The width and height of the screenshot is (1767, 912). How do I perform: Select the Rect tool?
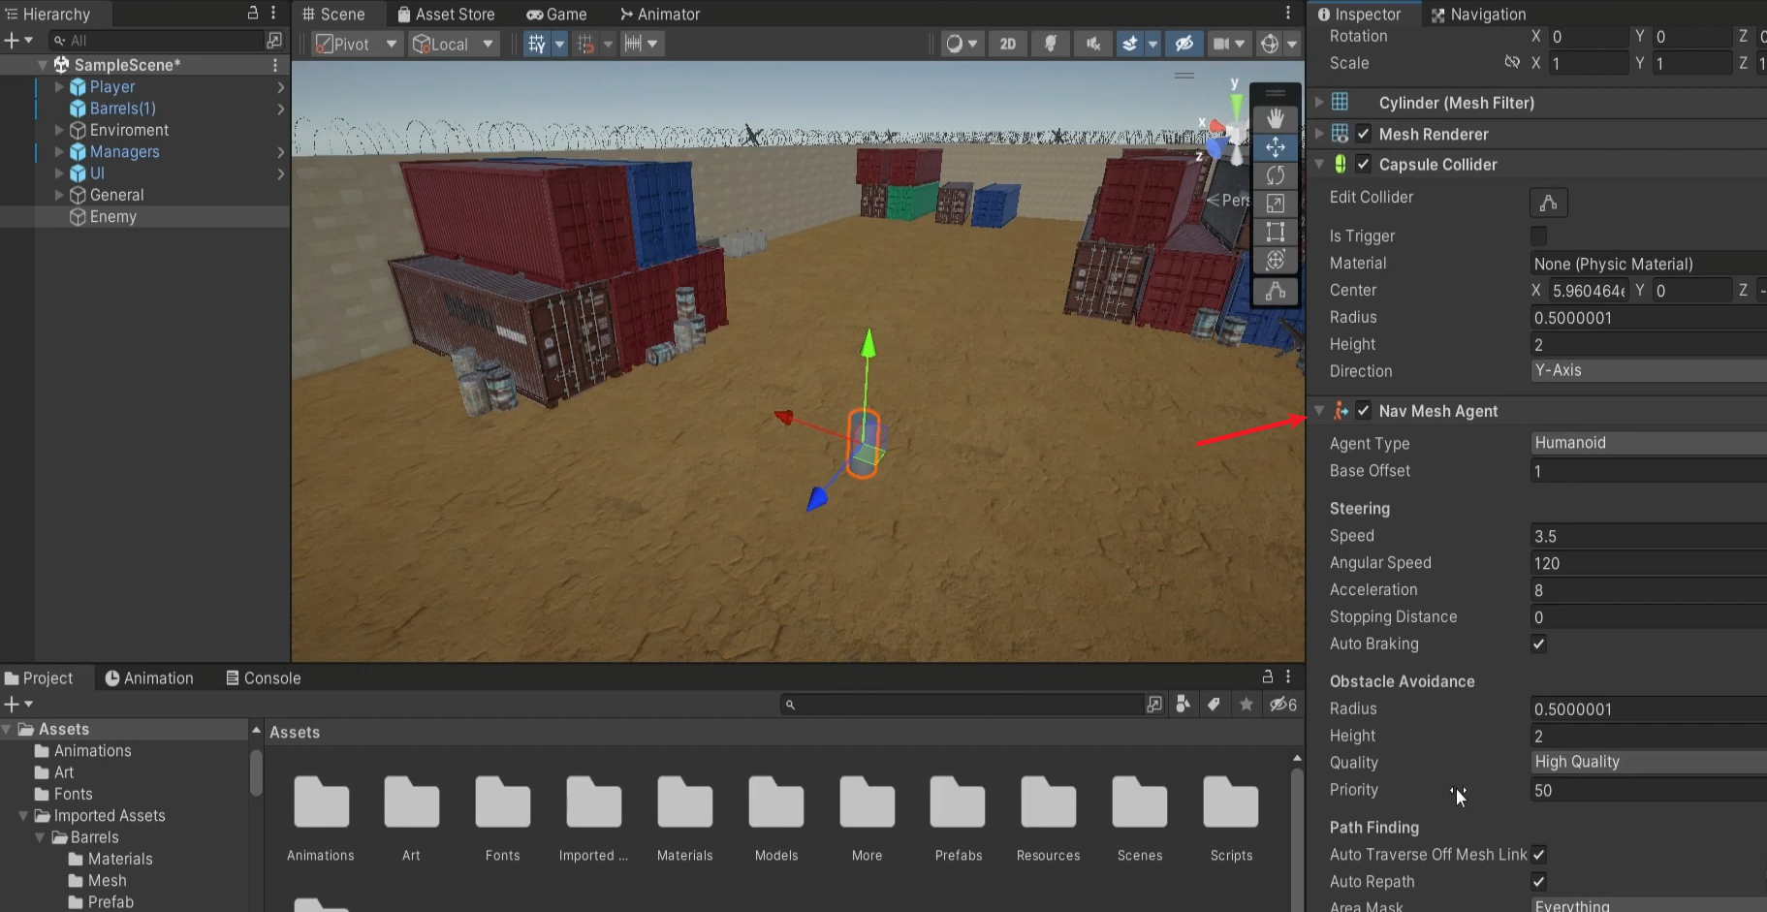pos(1275,232)
